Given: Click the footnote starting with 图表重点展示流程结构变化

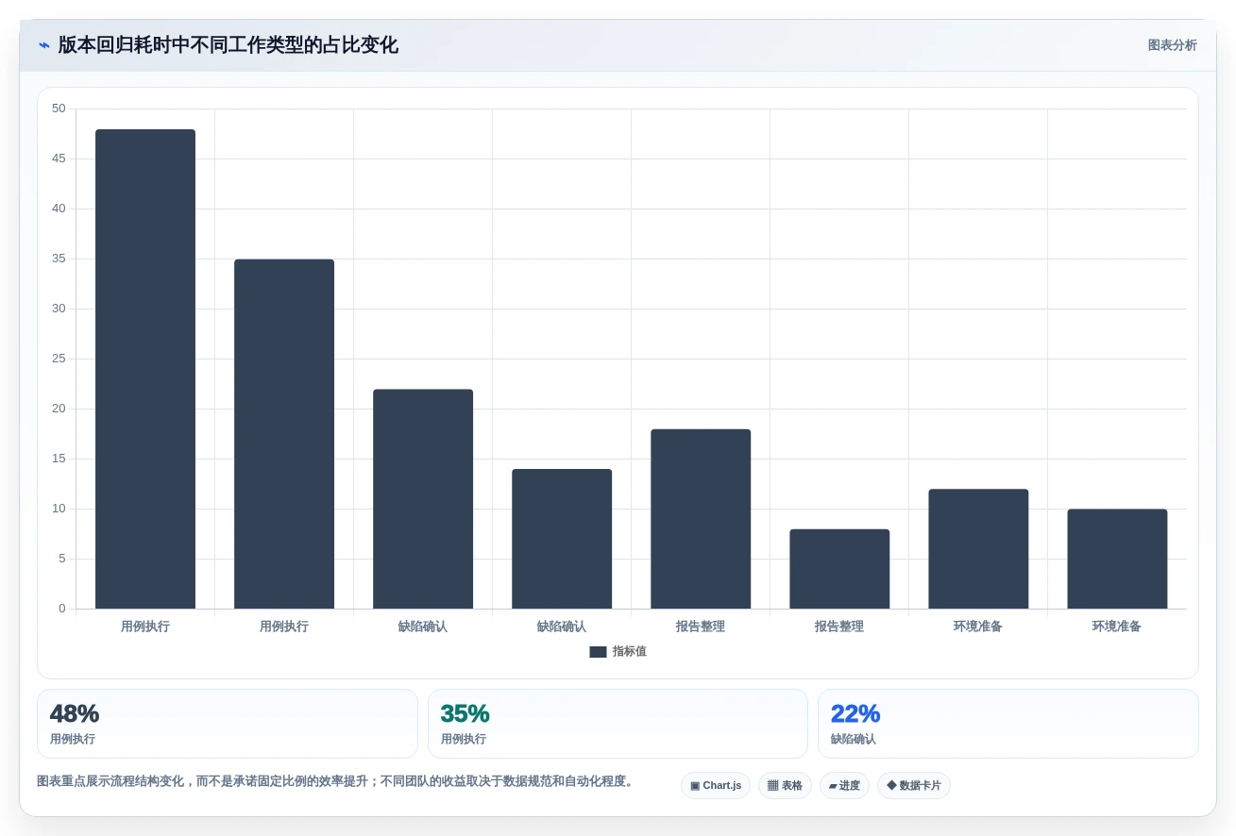Looking at the screenshot, I should [335, 781].
